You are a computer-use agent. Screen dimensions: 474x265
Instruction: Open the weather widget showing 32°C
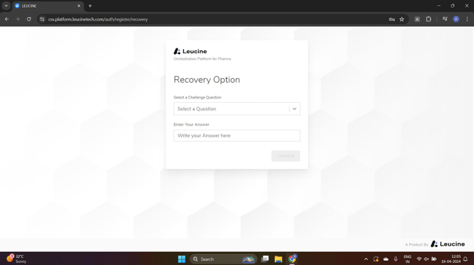coord(17,259)
